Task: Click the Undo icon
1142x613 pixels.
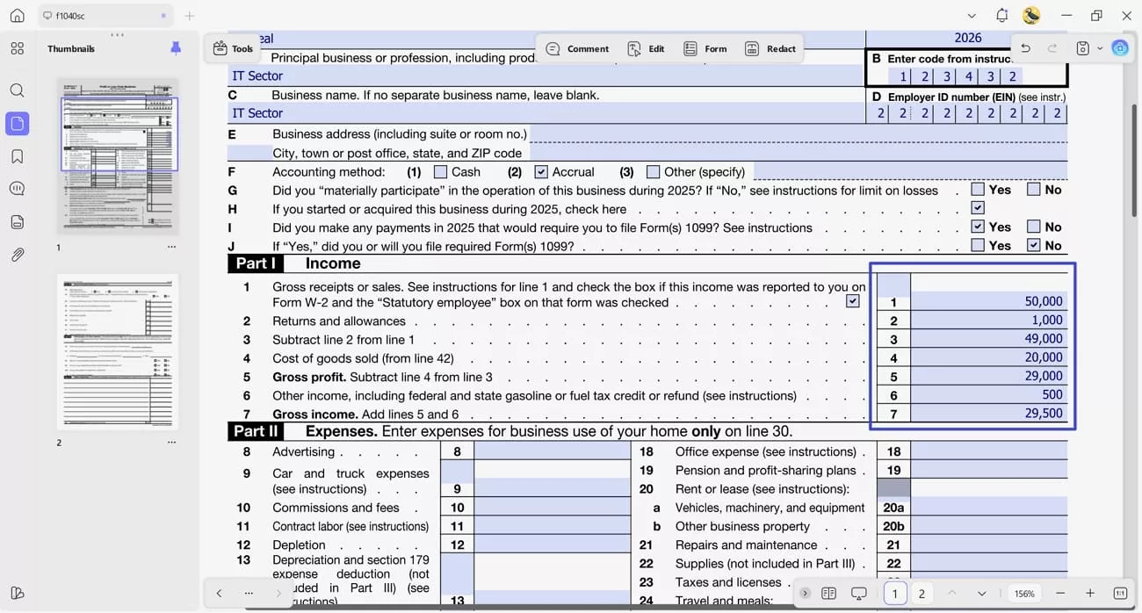Action: click(1024, 49)
